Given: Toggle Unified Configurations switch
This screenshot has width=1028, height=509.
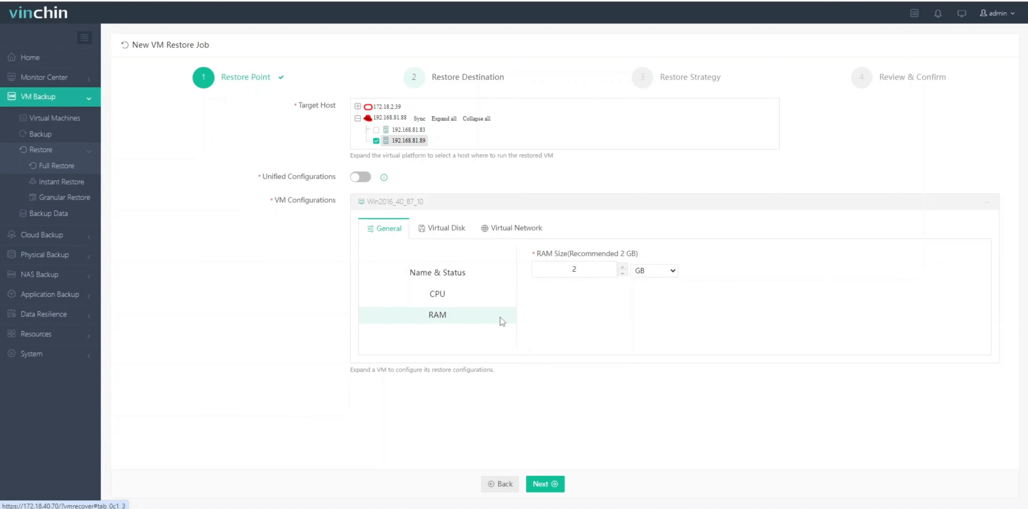Looking at the screenshot, I should tap(360, 177).
